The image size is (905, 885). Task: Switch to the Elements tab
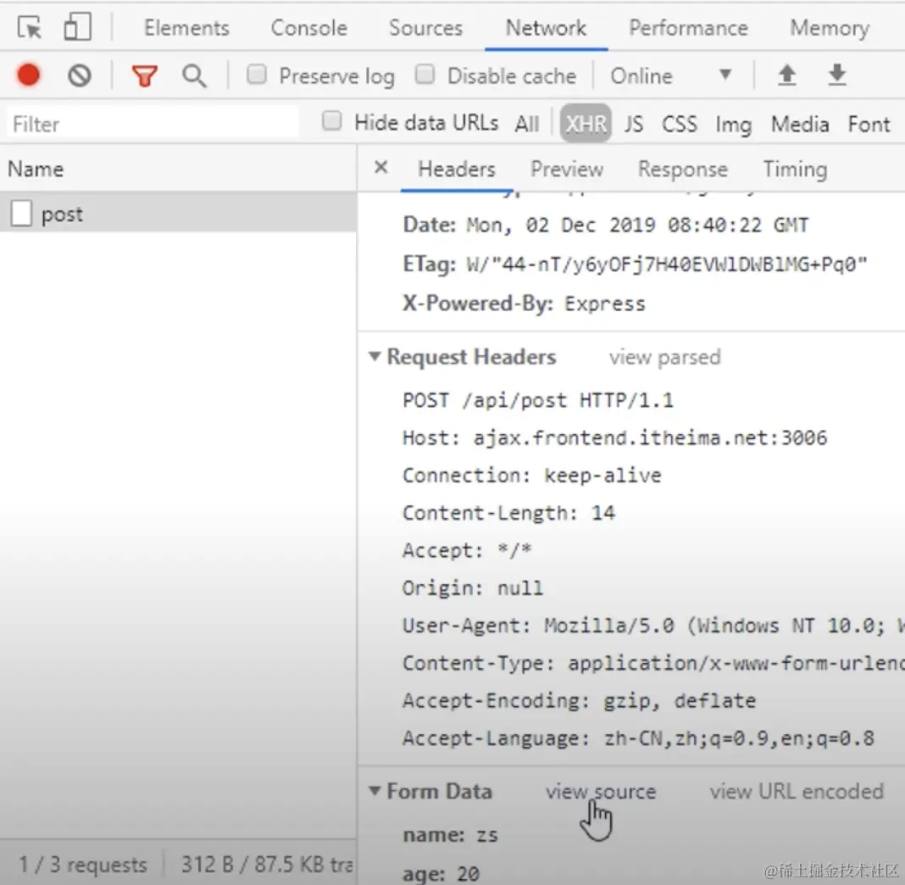point(186,28)
